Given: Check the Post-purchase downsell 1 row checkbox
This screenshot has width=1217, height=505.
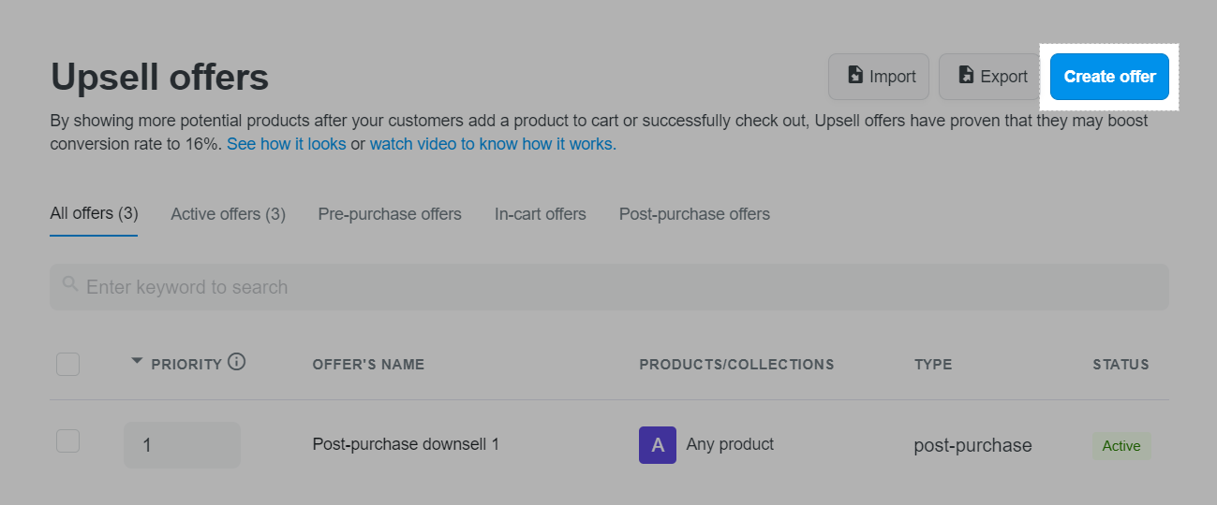Looking at the screenshot, I should point(67,440).
